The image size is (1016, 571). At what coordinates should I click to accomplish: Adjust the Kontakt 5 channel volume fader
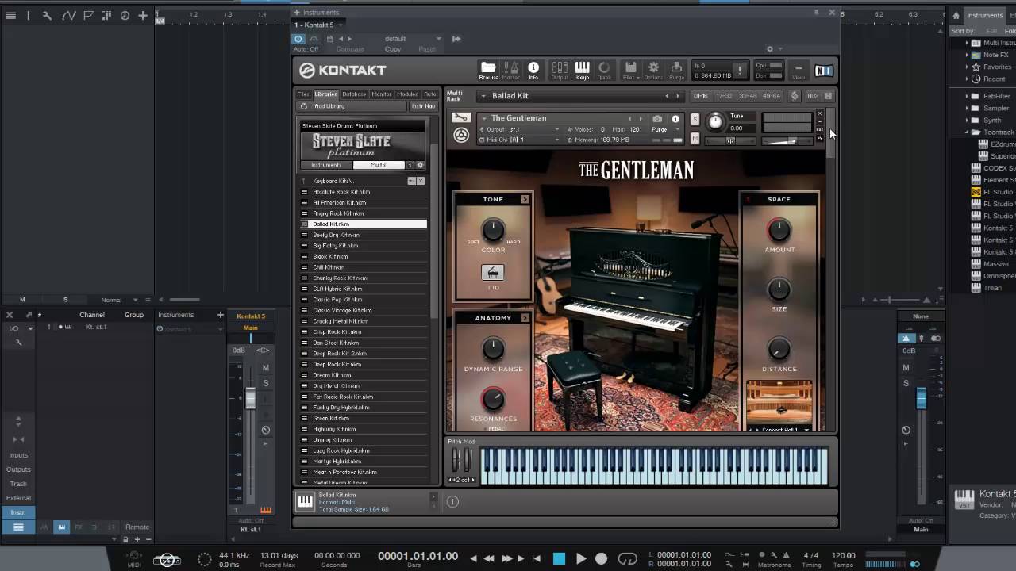(x=251, y=397)
